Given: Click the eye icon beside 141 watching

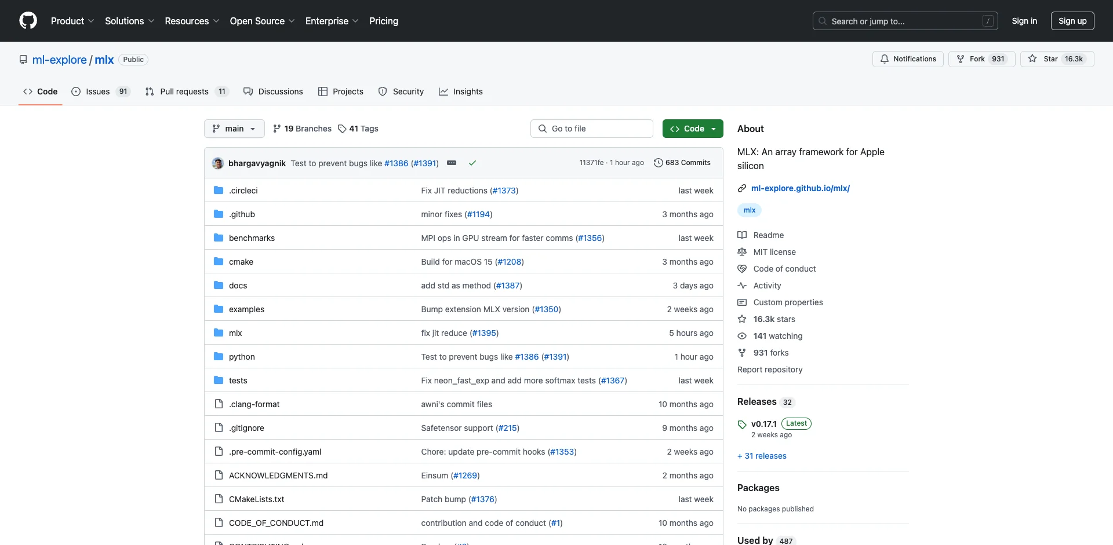Looking at the screenshot, I should pyautogui.click(x=742, y=336).
